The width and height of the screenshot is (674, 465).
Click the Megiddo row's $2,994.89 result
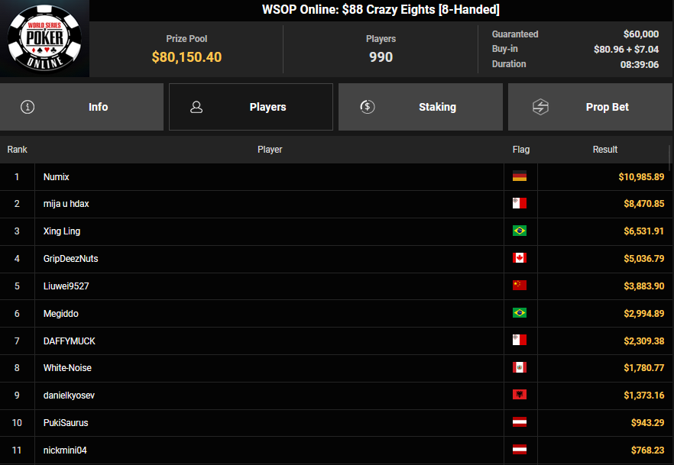(641, 314)
